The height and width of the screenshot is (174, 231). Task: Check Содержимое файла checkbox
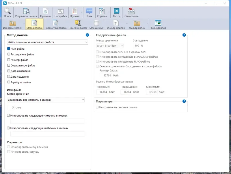(9, 66)
